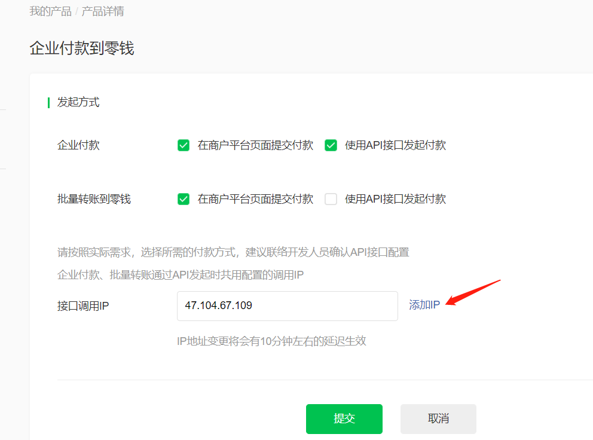Uncheck 在商户平台页面提交付款 in the 批量转账到零钱 row

point(184,199)
